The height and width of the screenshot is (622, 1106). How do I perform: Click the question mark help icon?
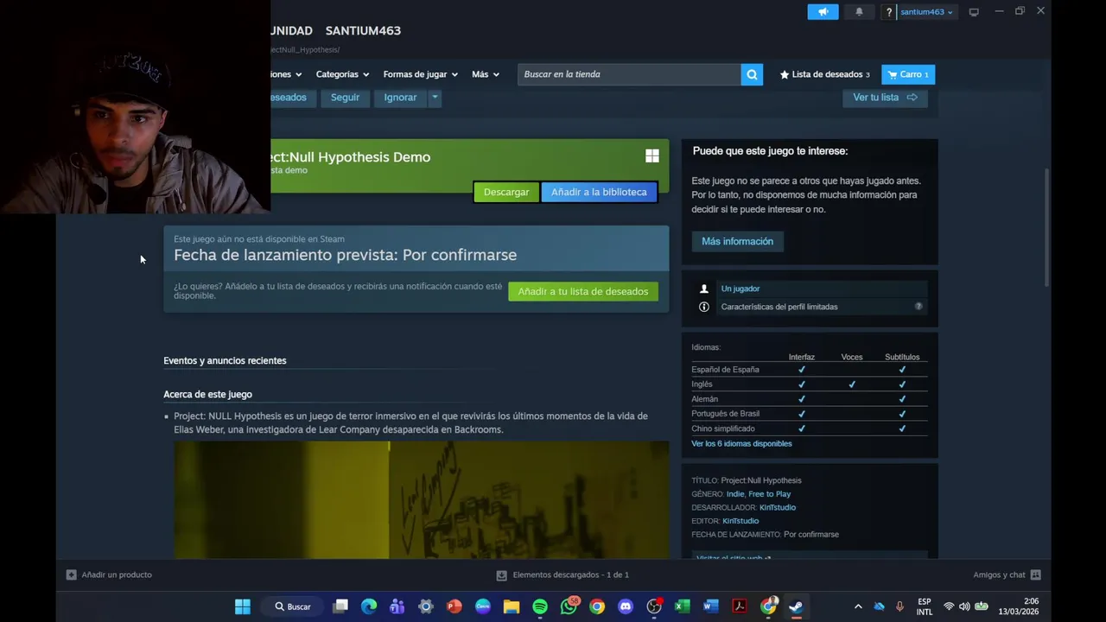[888, 12]
